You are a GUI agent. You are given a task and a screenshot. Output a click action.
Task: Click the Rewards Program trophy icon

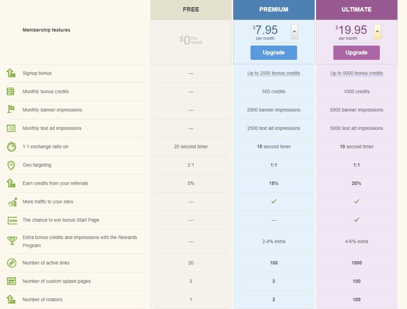(12, 241)
